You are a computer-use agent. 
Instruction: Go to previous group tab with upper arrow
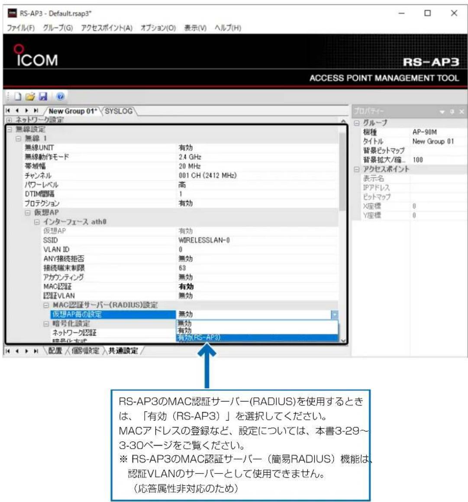click(17, 111)
